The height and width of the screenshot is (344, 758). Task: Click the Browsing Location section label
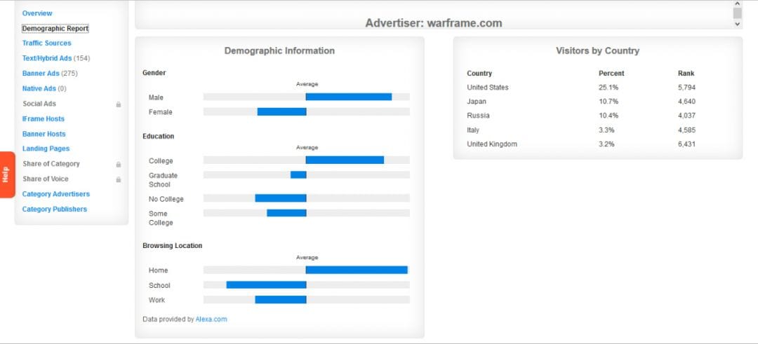point(172,246)
